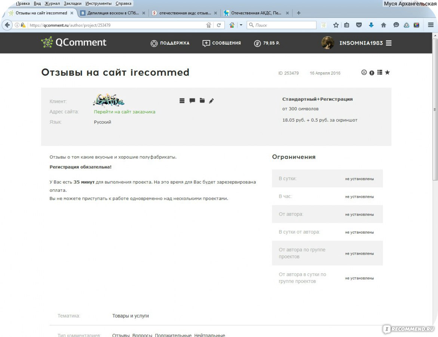Click the client speech bubble icon
Viewport: 438px width, 337px height.
(x=192, y=101)
